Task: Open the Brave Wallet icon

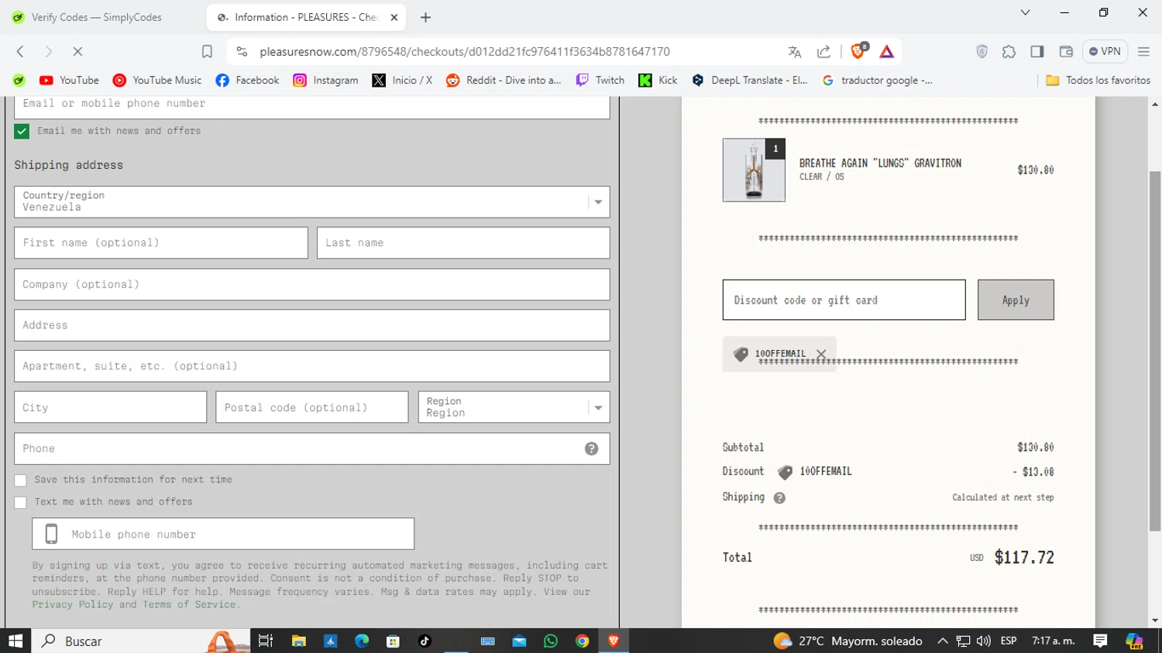Action: tap(1066, 52)
